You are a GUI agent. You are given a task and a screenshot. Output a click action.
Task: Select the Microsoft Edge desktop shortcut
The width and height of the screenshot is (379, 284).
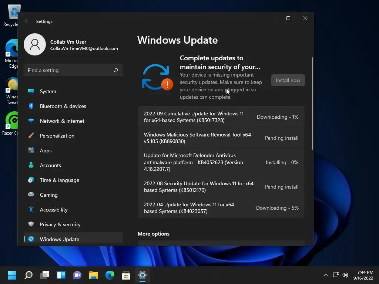[x=11, y=54]
